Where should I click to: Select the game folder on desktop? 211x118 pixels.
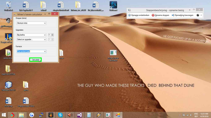(x=26, y=86)
